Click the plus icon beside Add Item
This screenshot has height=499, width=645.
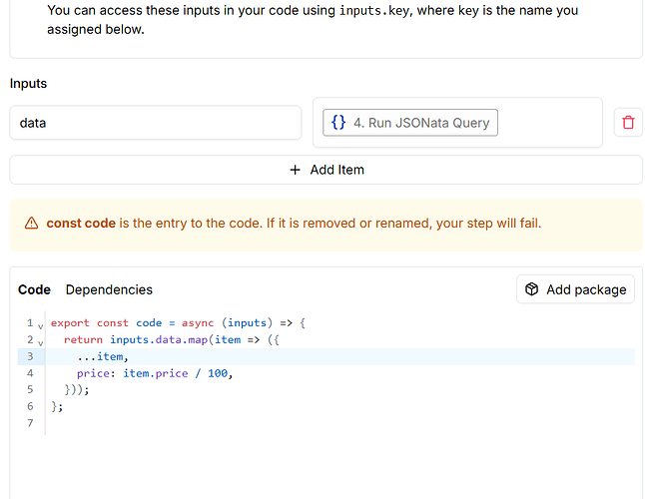295,170
